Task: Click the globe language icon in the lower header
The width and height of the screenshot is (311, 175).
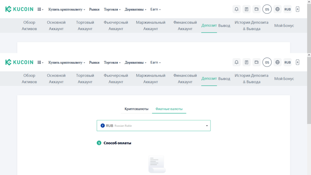Action: (277, 62)
